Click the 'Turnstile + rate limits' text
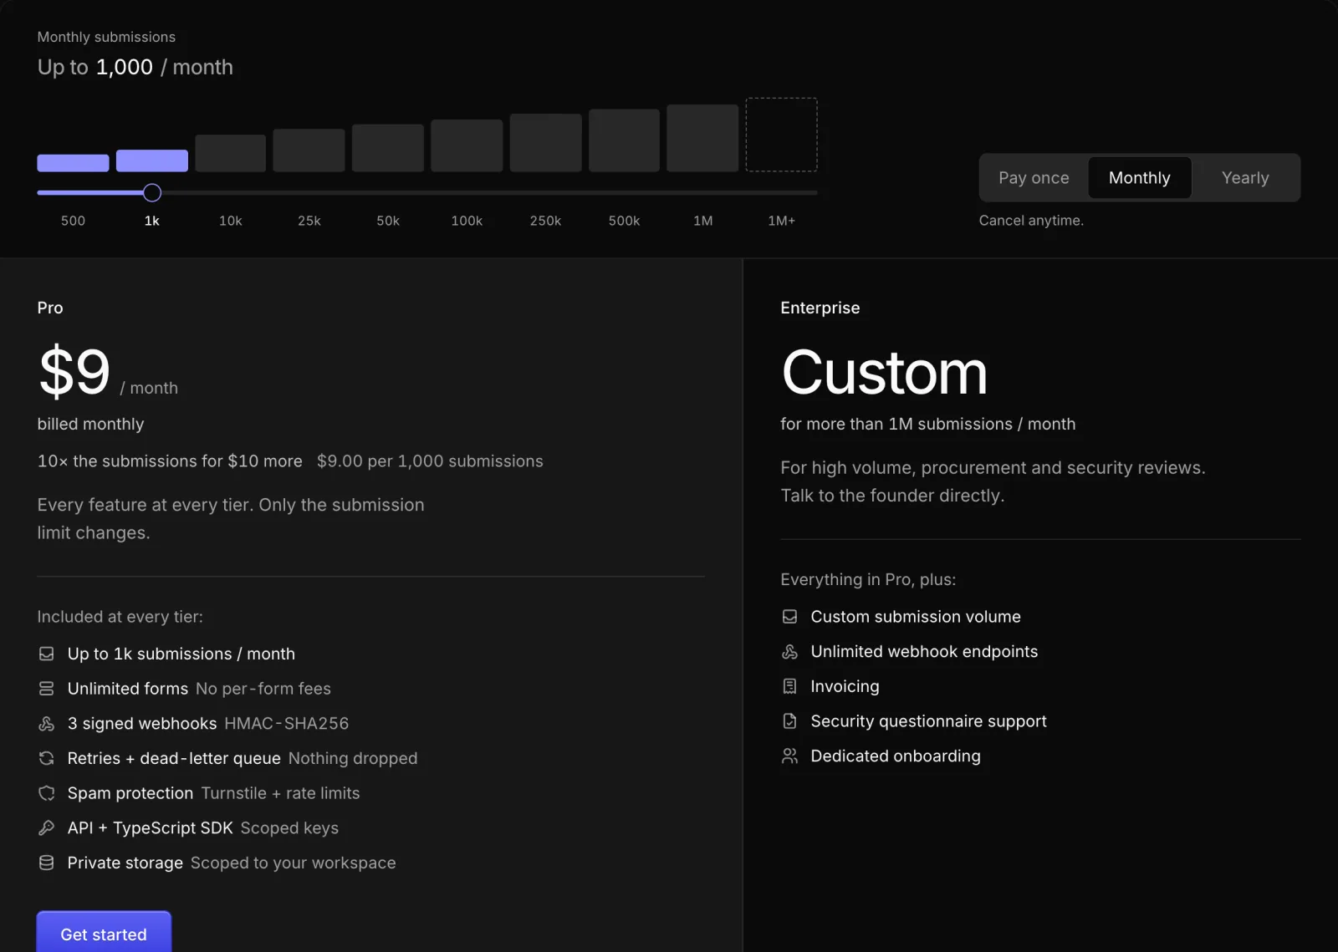This screenshot has width=1338, height=952. pyautogui.click(x=280, y=793)
